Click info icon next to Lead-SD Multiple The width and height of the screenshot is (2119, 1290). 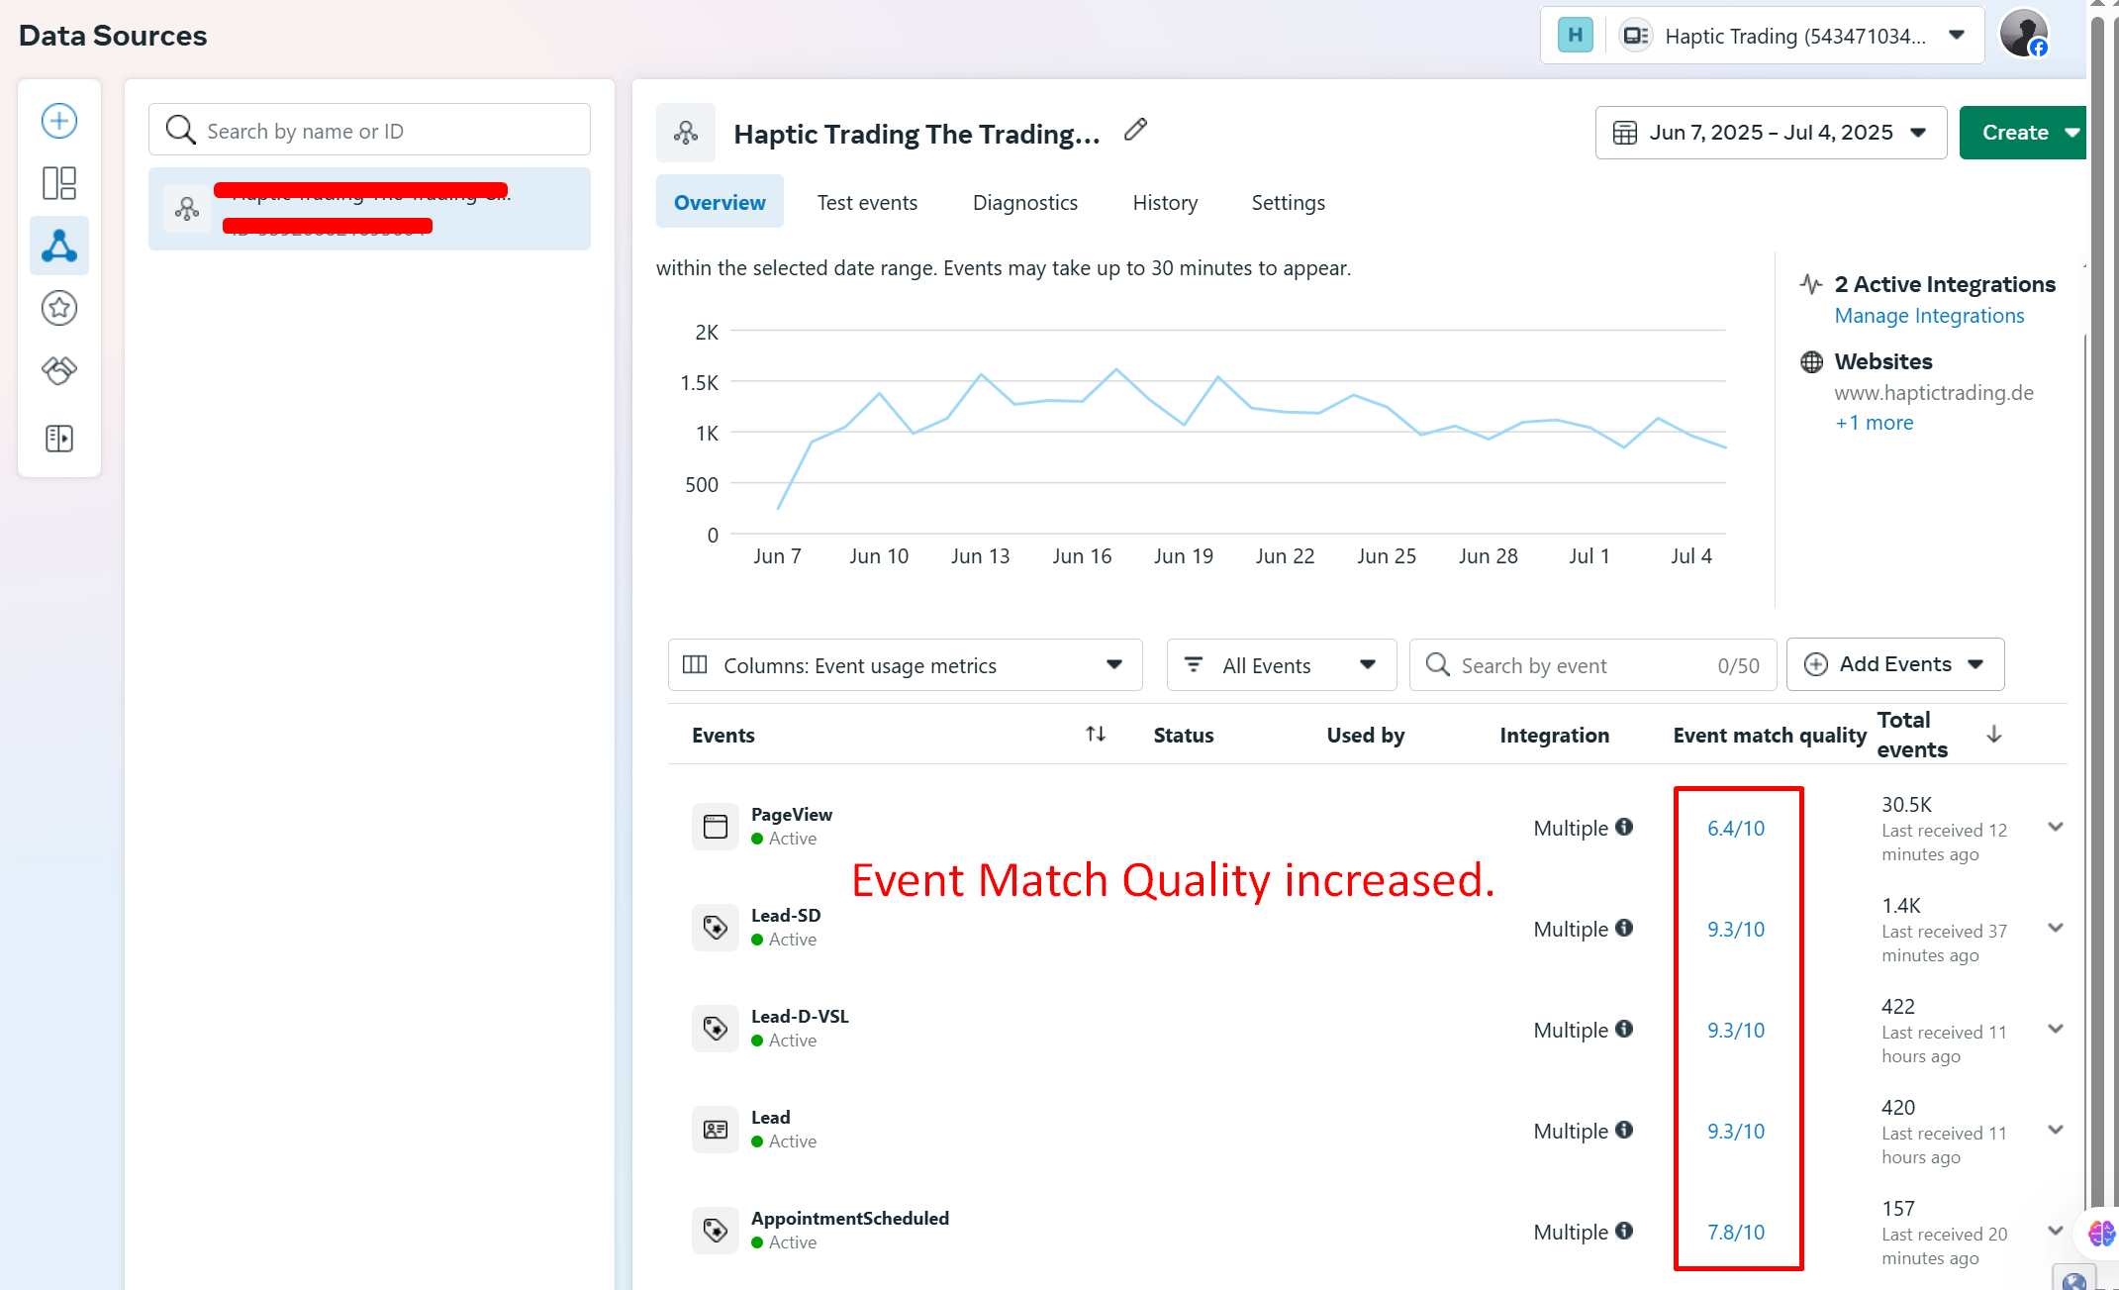[x=1624, y=928]
